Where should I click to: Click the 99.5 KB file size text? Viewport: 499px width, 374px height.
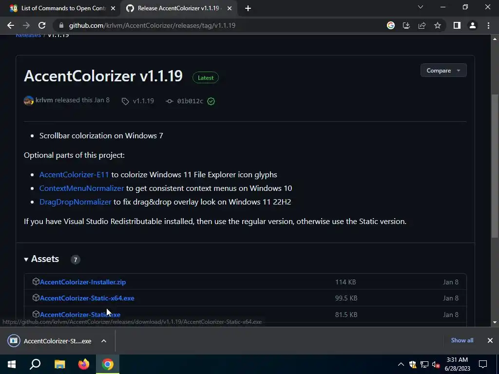pyautogui.click(x=346, y=299)
